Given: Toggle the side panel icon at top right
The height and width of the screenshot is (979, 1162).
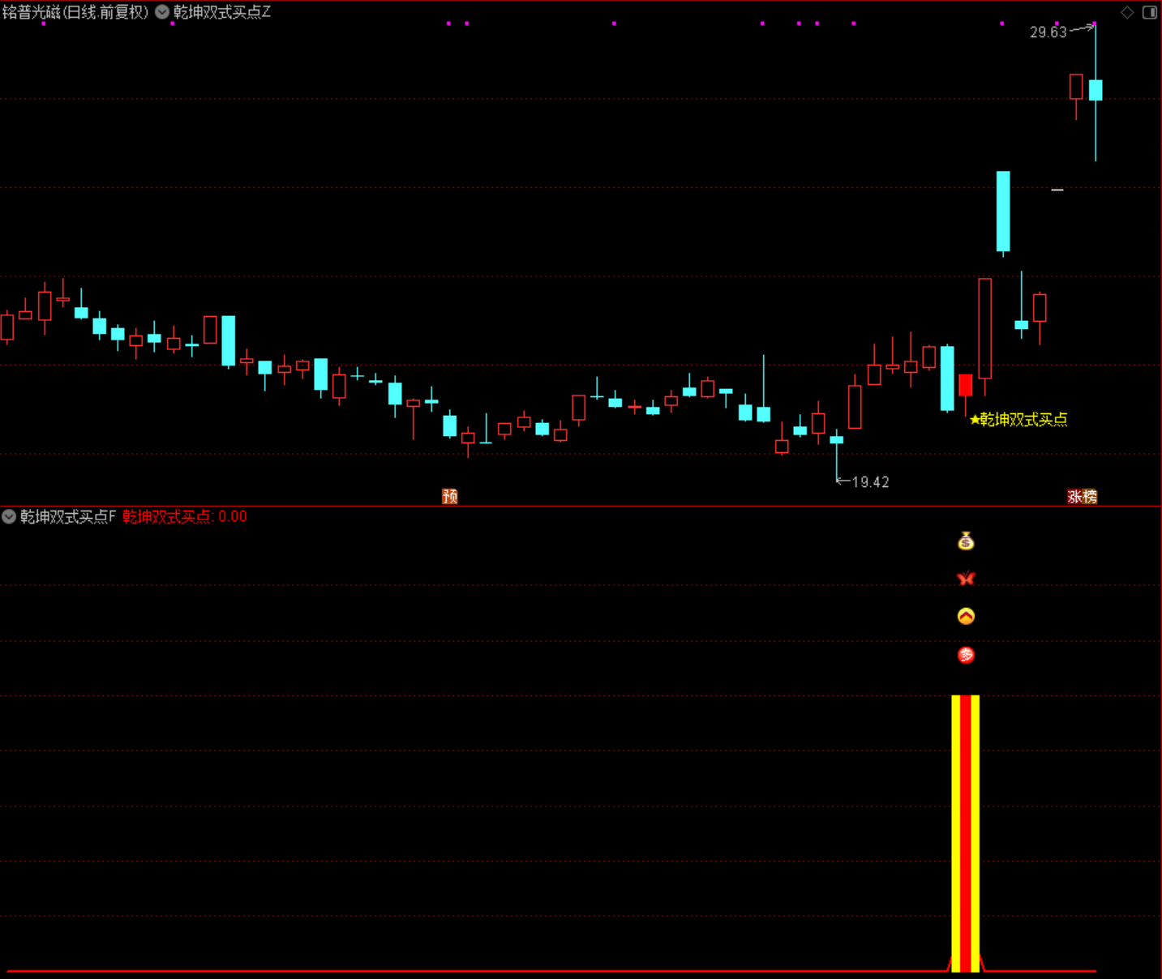Looking at the screenshot, I should click(1150, 12).
